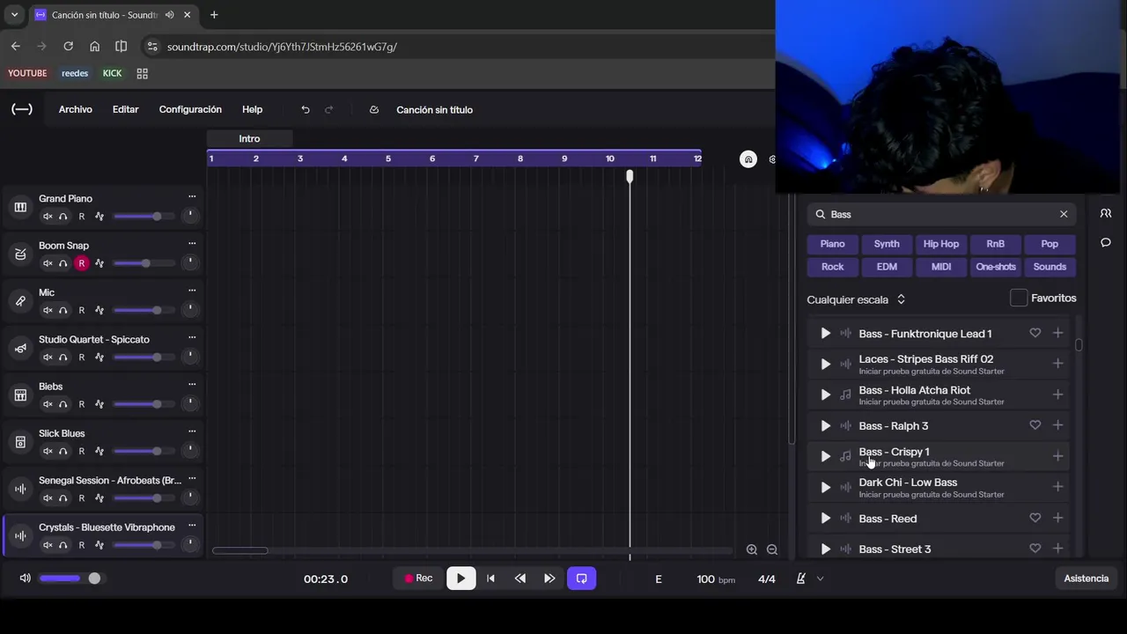Add Bass - Reed to project

1057,518
